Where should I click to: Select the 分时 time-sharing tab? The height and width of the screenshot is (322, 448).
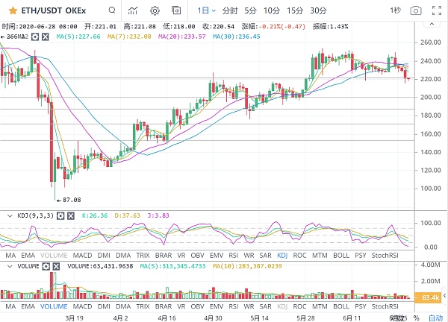(x=229, y=10)
